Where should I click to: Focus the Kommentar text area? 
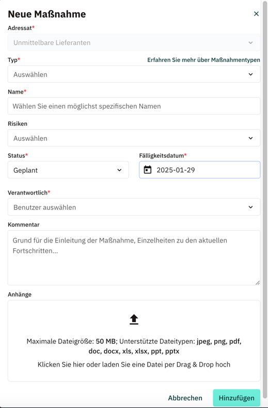134,258
